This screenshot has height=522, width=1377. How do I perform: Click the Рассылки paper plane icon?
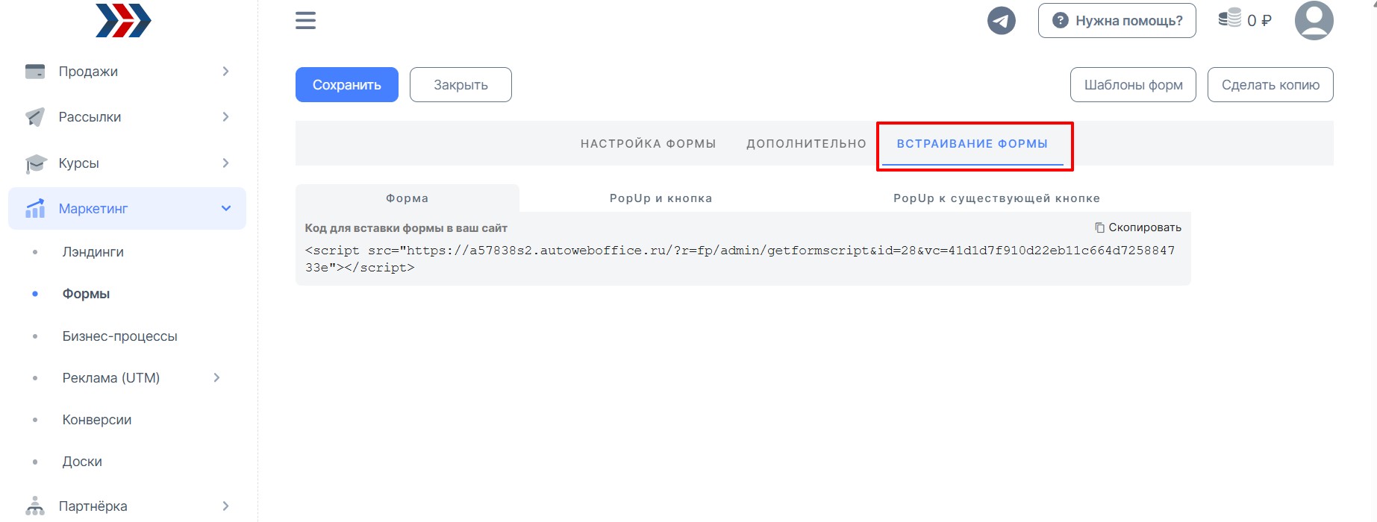[x=35, y=116]
